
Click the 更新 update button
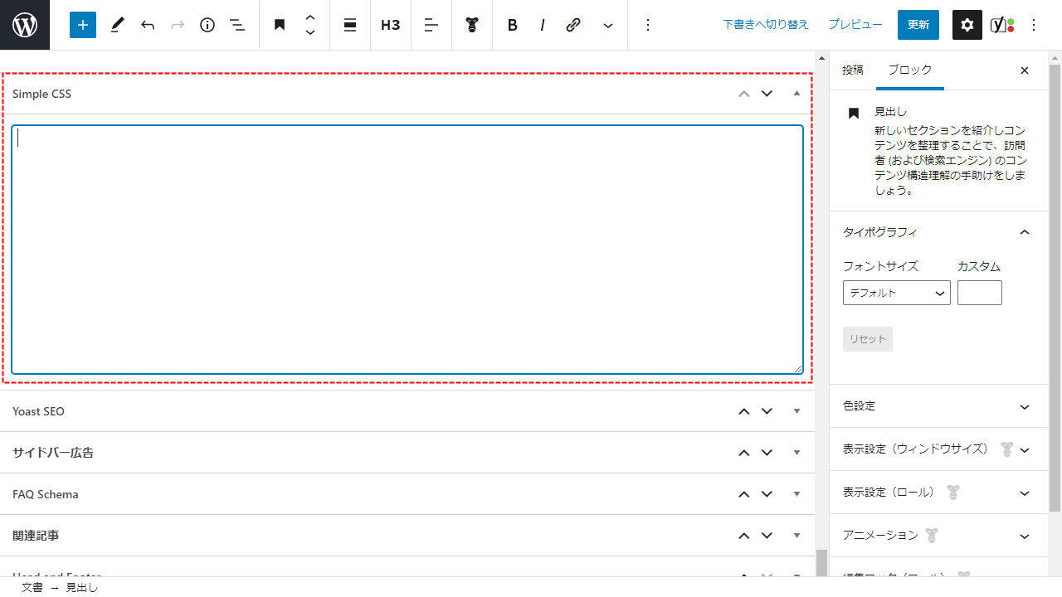point(918,25)
